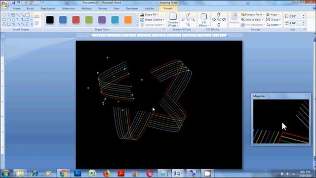This screenshot has height=178, width=316.
Task: Choose the oval shape in Insert Shapes
Action: [4, 20]
